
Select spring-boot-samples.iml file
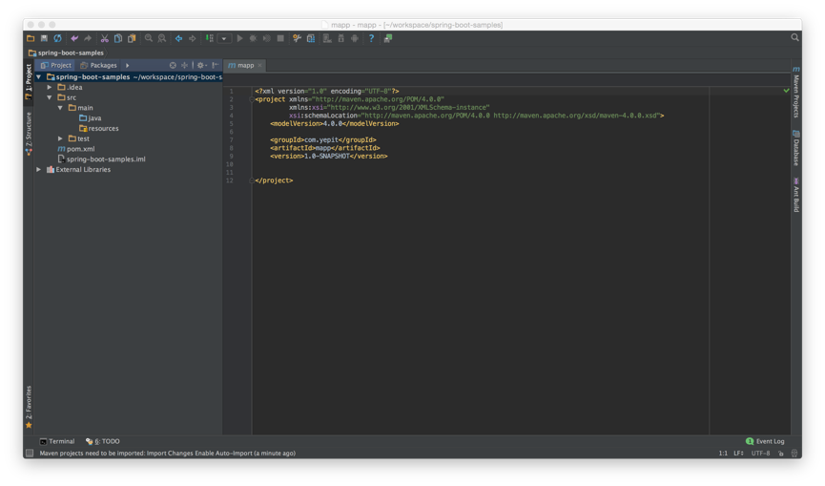(101, 159)
